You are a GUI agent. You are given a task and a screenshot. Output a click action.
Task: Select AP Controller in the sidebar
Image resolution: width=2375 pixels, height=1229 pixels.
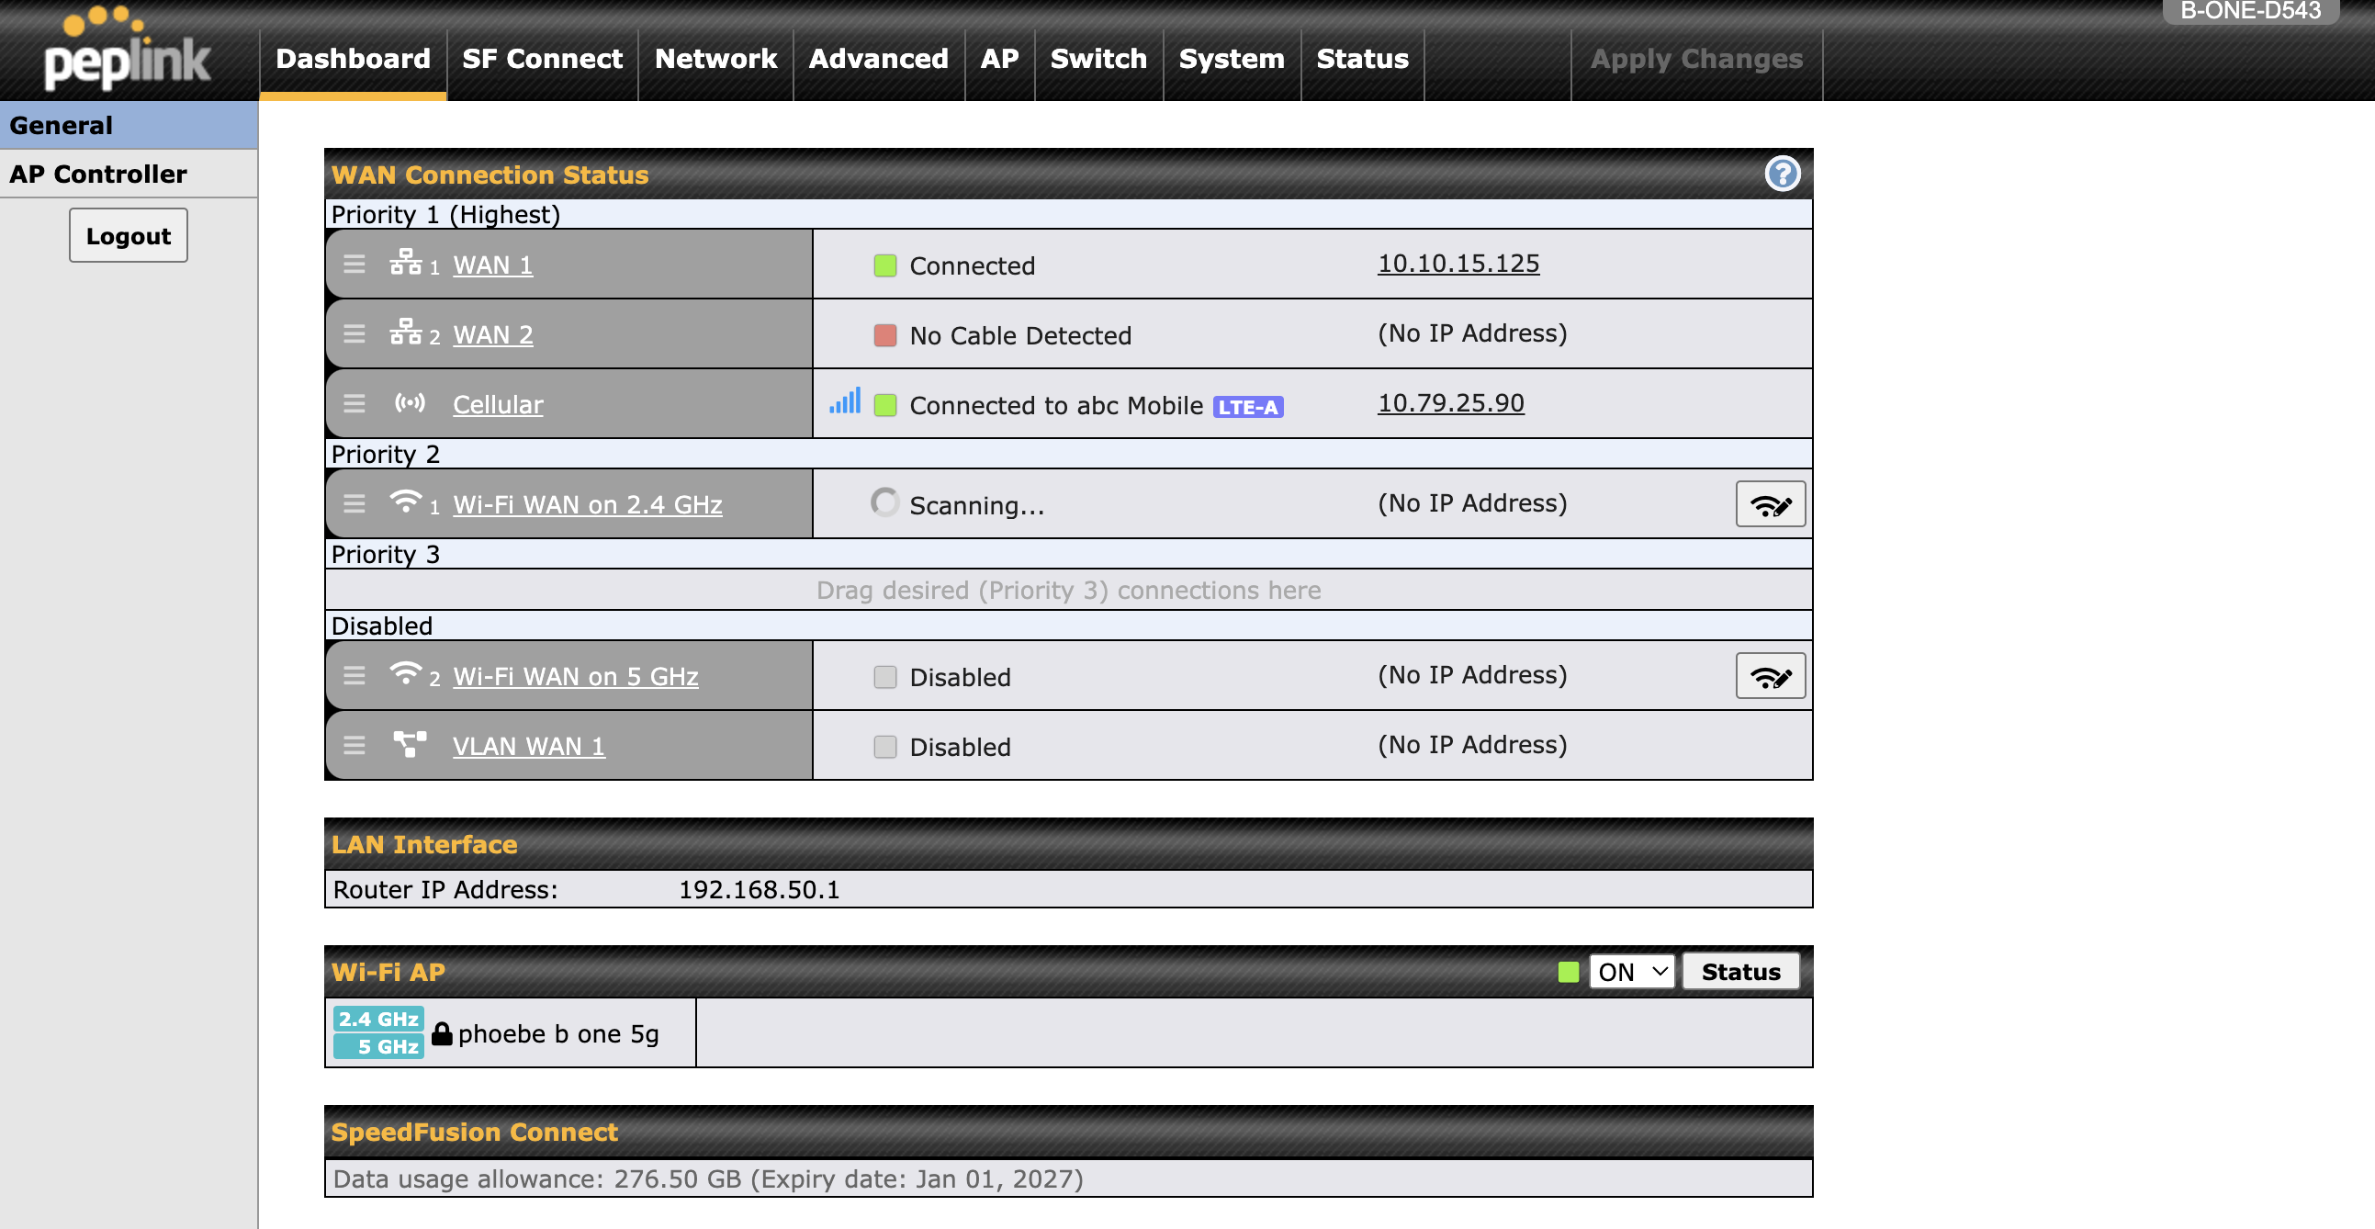pos(97,174)
